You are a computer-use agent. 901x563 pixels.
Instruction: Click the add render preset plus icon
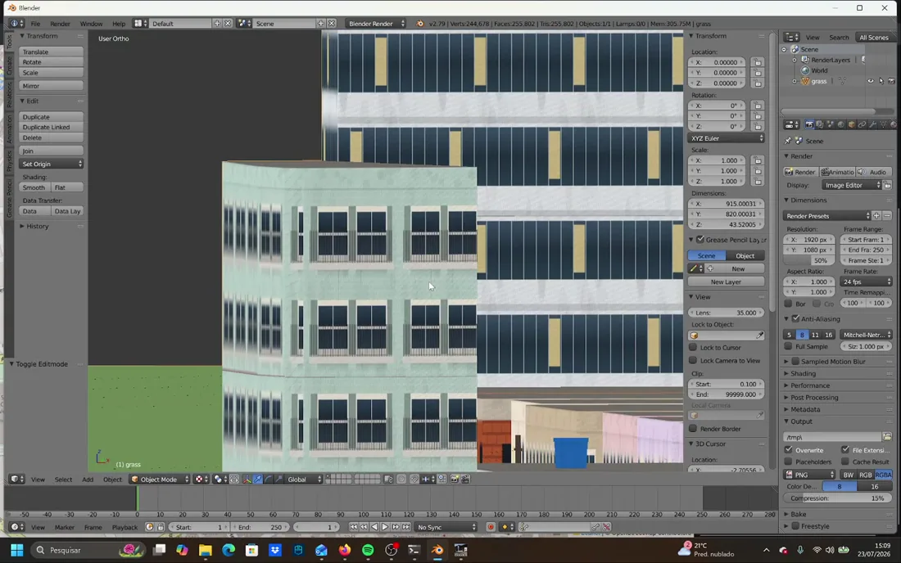point(876,216)
